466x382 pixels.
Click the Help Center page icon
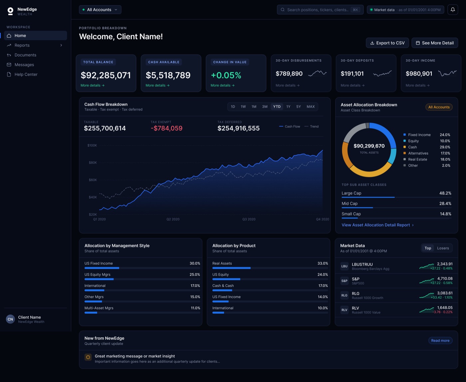click(x=9, y=74)
